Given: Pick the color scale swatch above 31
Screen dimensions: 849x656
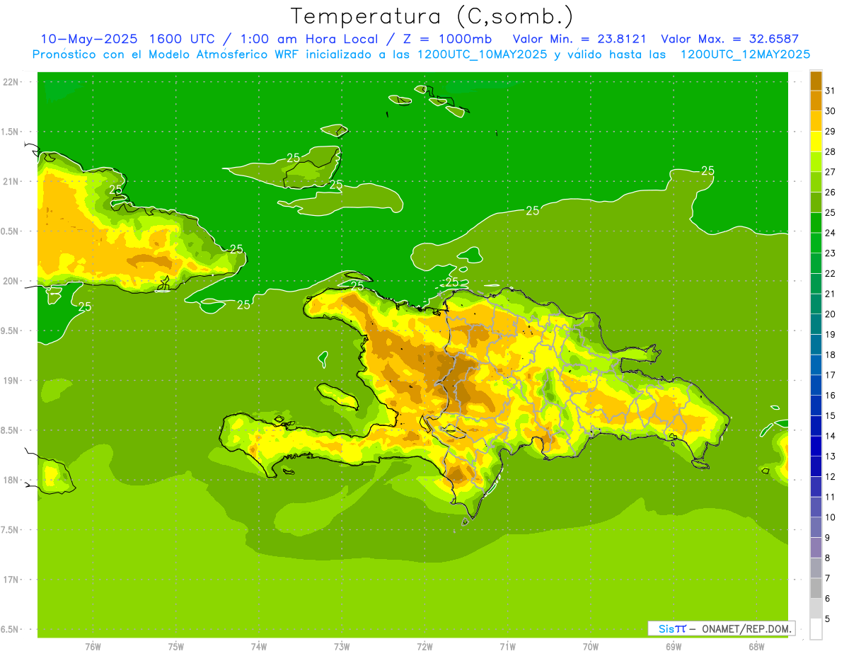Looking at the screenshot, I should [x=816, y=80].
